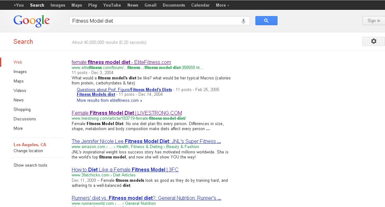This screenshot has width=385, height=207.
Task: Open How to Diet Like a Female Fitness Model
Action: tap(125, 170)
